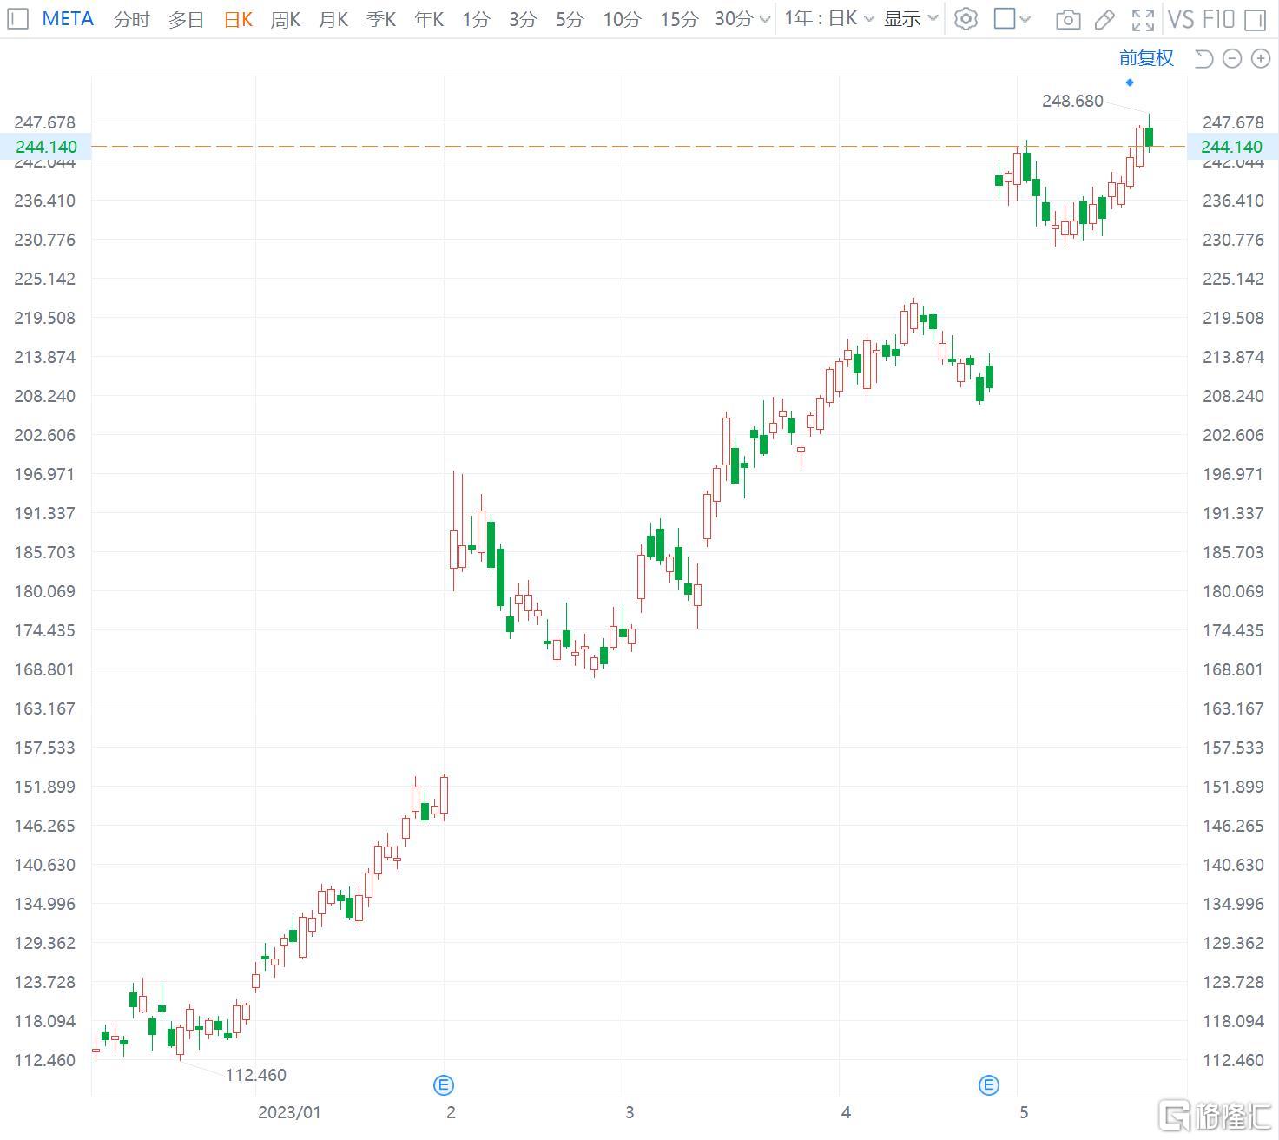The image size is (1279, 1140).
Task: Activate the pencil drawing tool
Action: [x=1104, y=19]
